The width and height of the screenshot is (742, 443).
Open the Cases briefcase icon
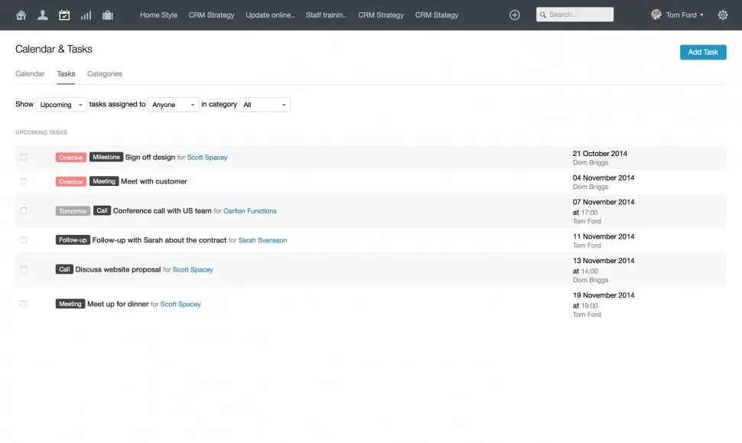pos(107,15)
